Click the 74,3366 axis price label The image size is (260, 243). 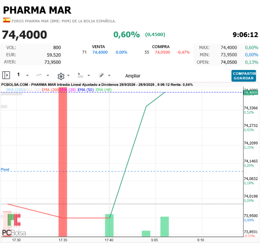(251, 108)
